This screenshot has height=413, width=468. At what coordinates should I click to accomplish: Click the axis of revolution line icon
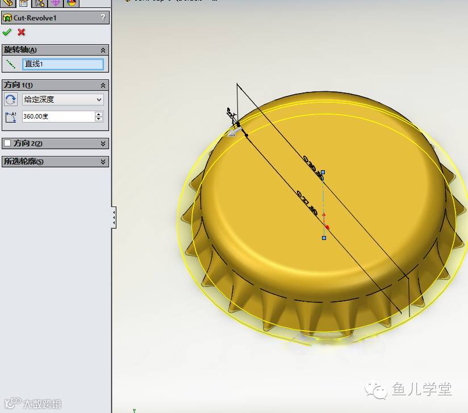coord(11,64)
